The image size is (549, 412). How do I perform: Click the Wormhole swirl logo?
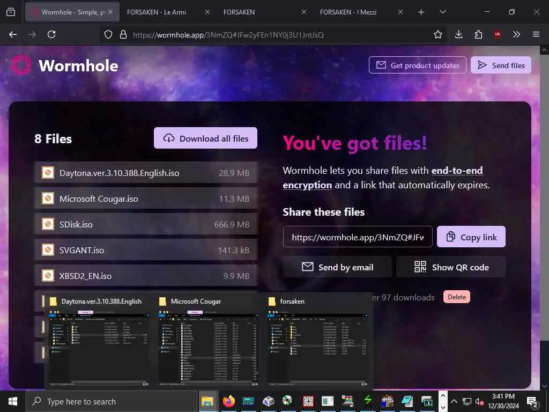[21, 64]
